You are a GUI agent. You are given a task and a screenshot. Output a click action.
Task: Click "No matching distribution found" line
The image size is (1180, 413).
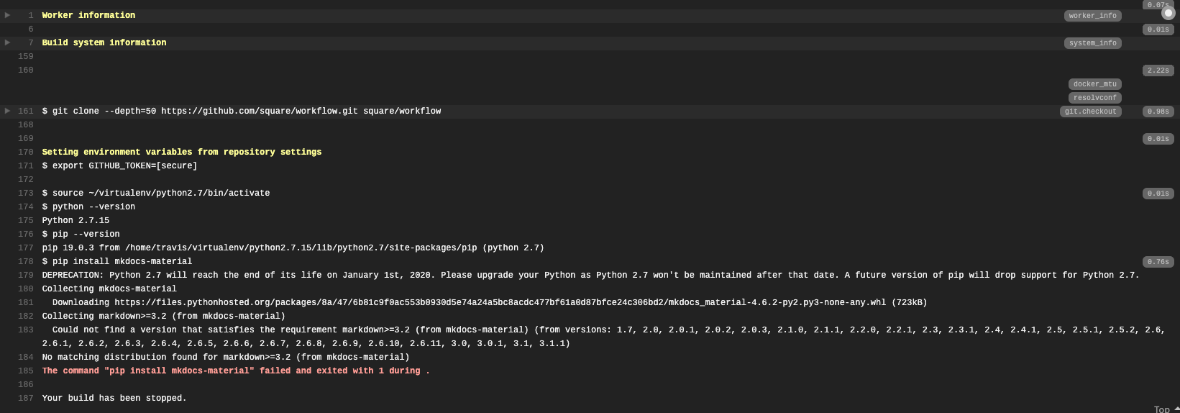[226, 357]
